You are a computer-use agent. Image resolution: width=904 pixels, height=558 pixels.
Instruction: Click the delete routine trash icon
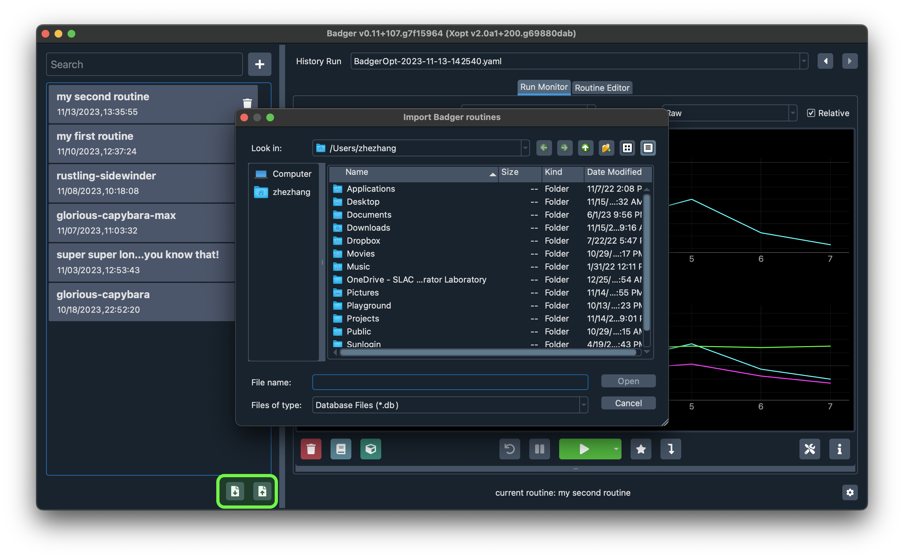coord(247,103)
